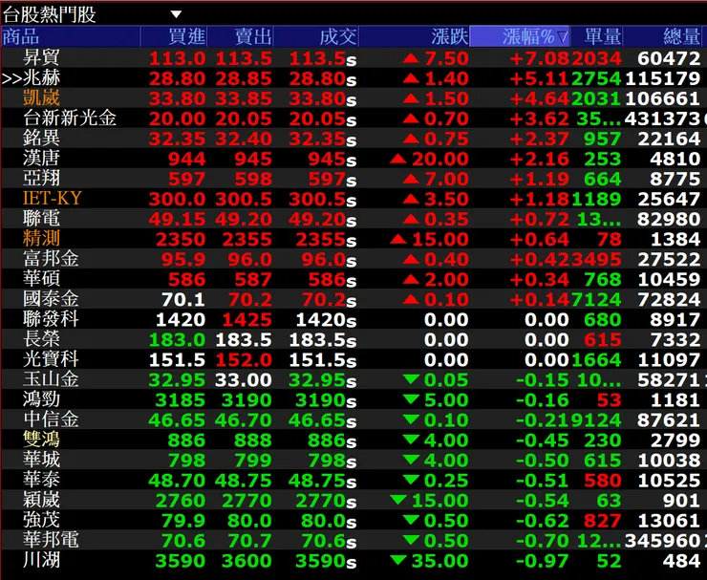Sort by the 商品 column header
Viewport: 707px width, 580px height.
click(71, 36)
